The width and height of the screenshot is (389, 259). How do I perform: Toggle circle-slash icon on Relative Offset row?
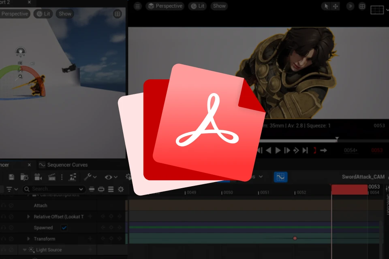coord(11,217)
